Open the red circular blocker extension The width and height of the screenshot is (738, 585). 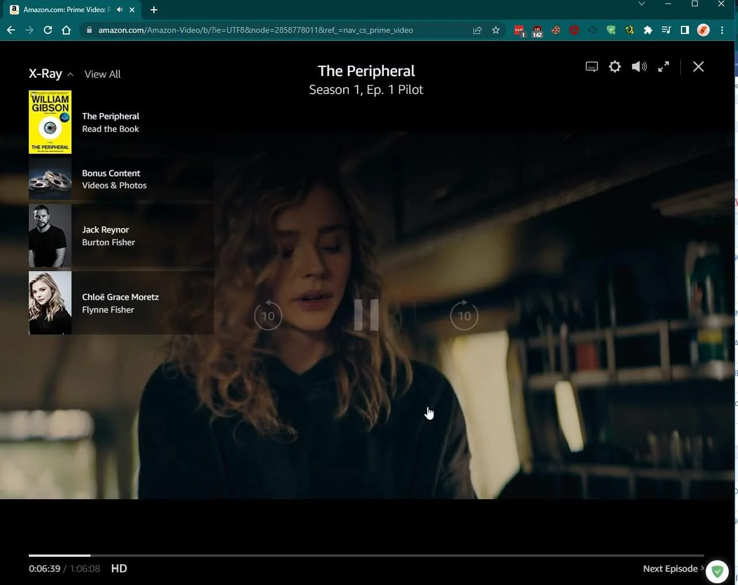[574, 30]
